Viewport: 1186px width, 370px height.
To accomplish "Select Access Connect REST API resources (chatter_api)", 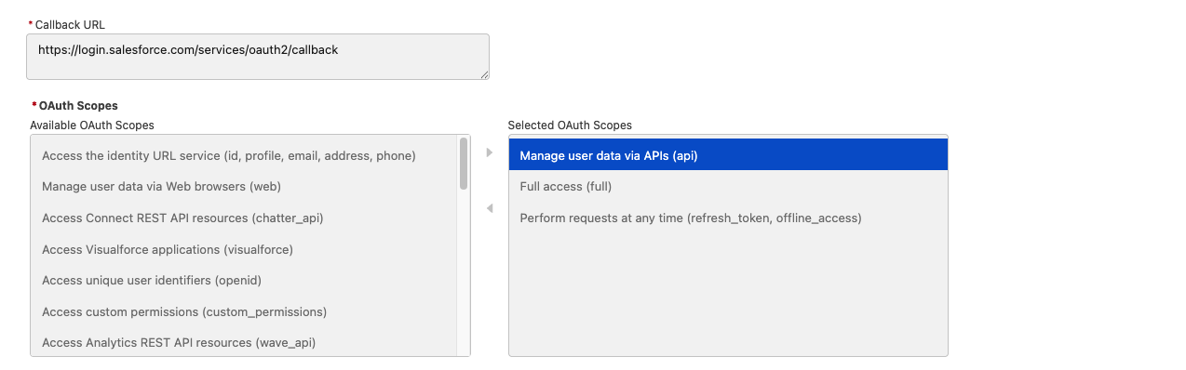I will 244,218.
